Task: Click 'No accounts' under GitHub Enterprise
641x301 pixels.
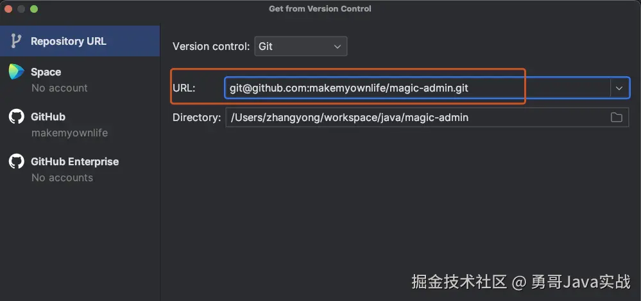Action: pos(62,177)
